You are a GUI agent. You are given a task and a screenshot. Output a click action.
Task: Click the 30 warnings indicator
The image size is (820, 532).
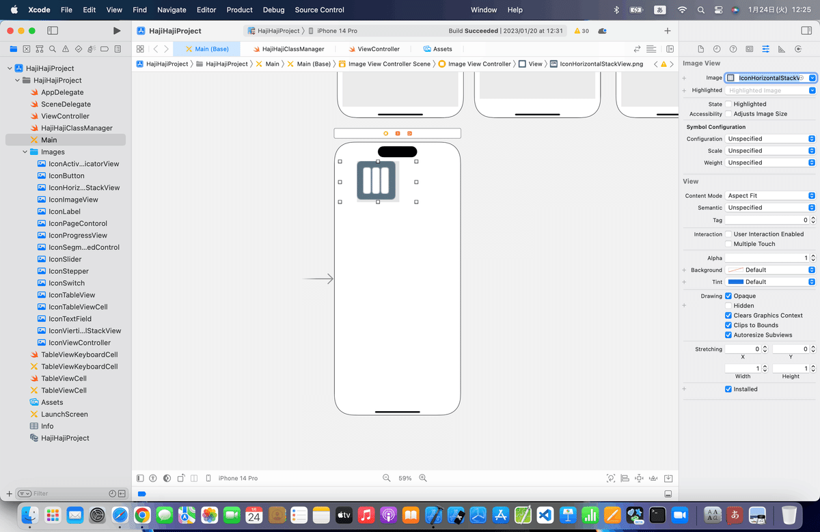pyautogui.click(x=582, y=31)
